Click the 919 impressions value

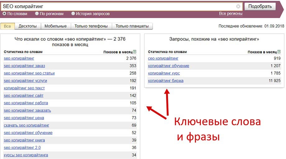click(x=277, y=58)
